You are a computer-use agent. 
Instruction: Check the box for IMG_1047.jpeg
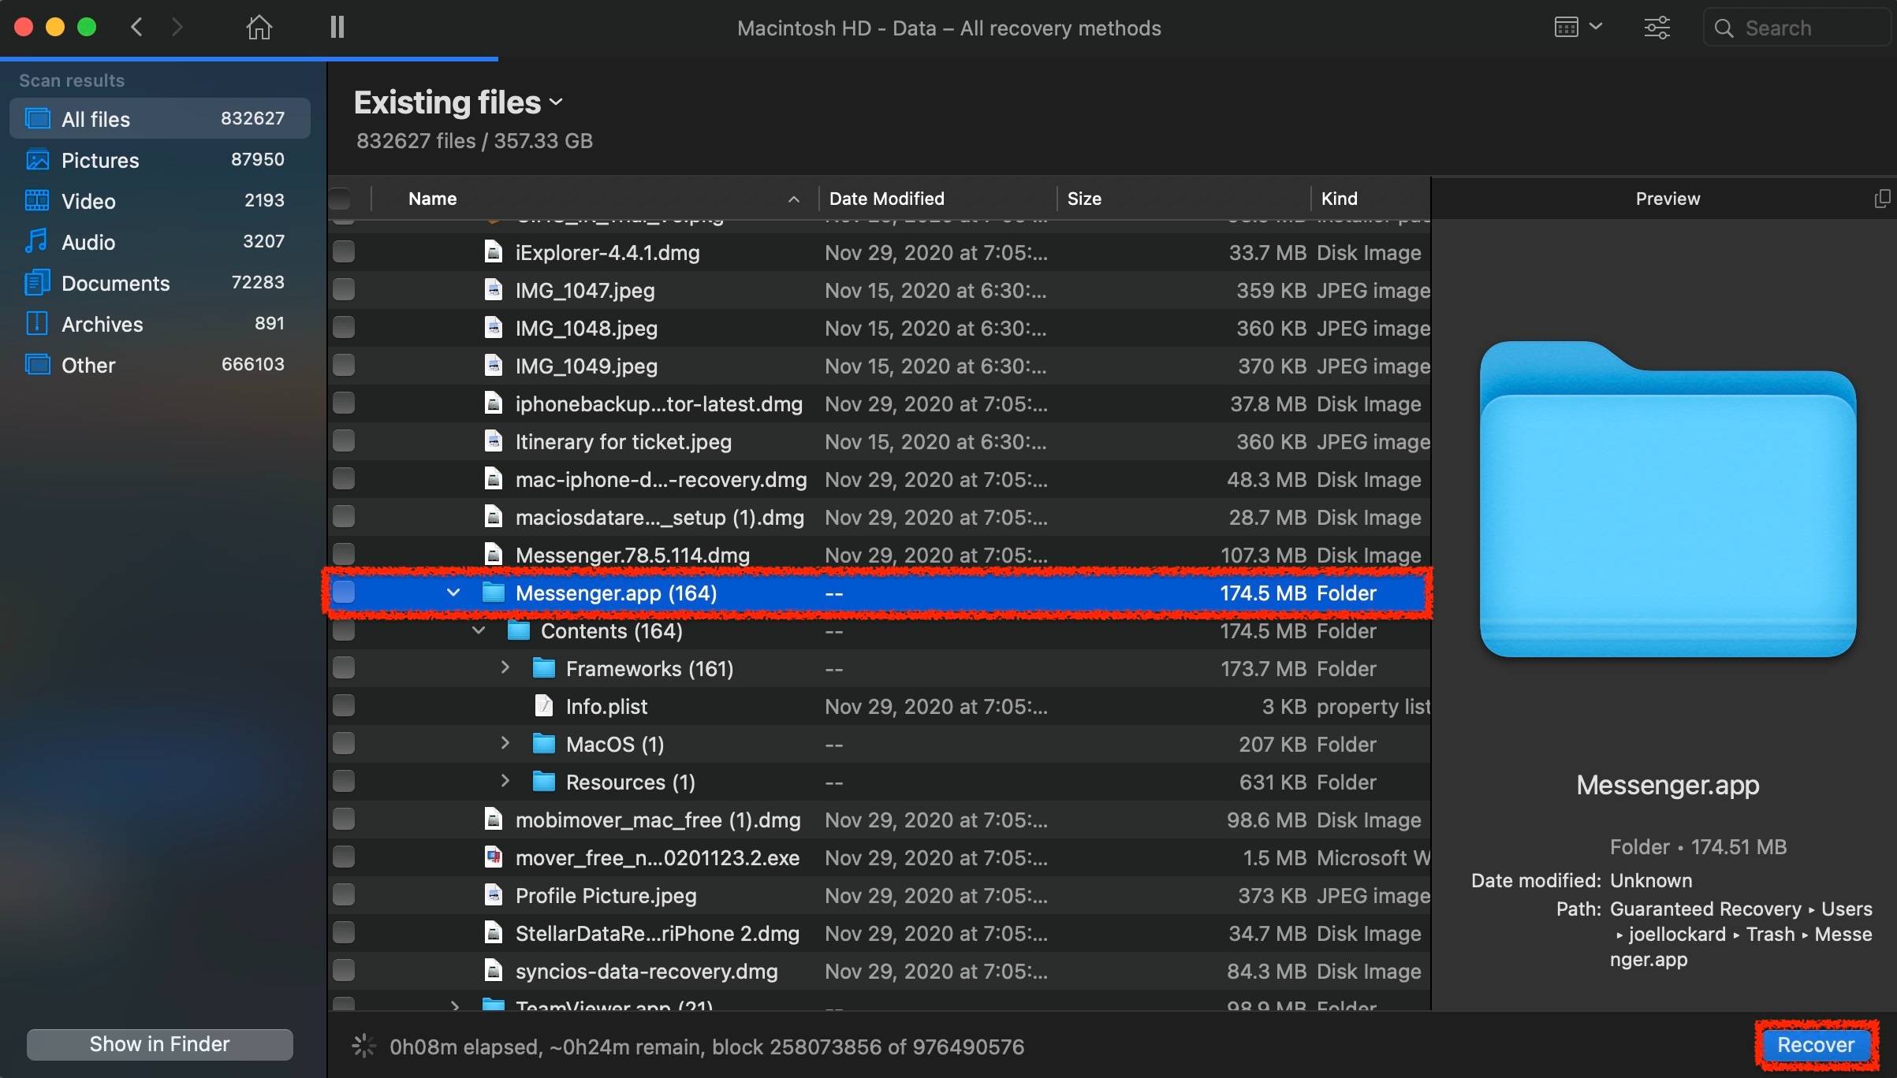(344, 290)
